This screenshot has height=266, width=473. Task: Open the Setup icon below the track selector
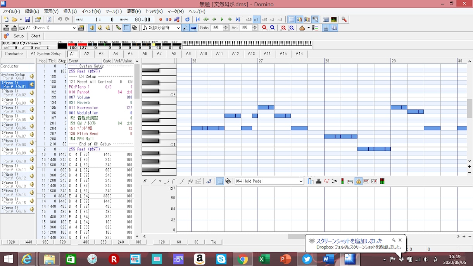(6, 36)
